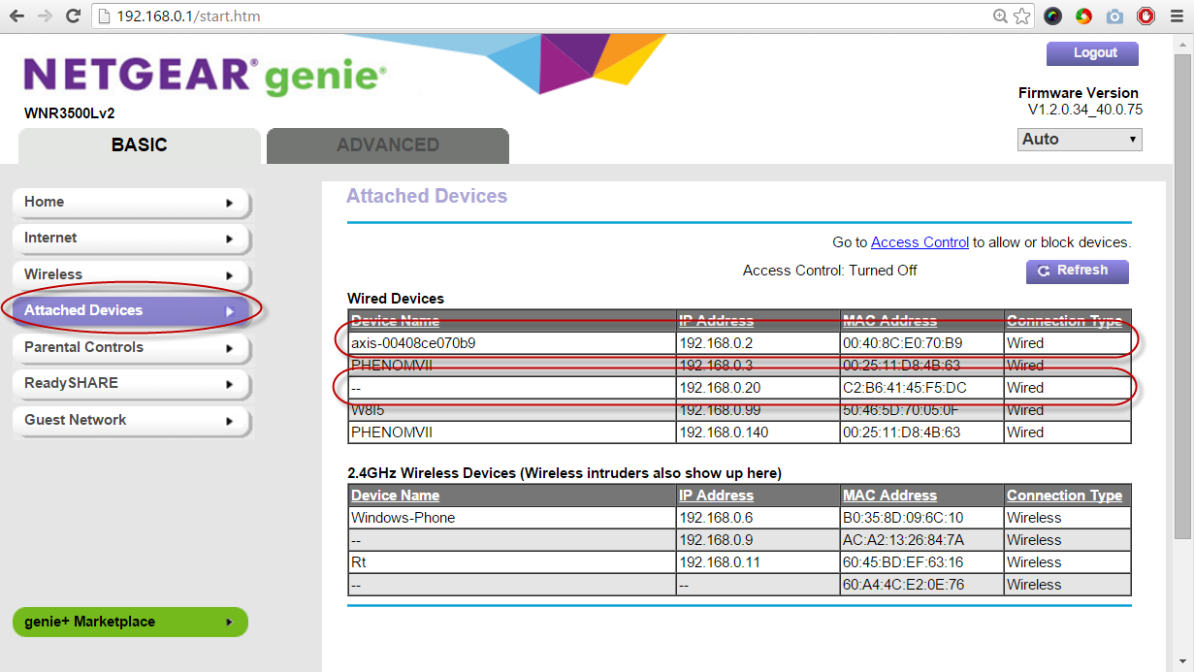The image size is (1194, 672).
Task: Refresh the attached devices list
Action: tap(1077, 271)
